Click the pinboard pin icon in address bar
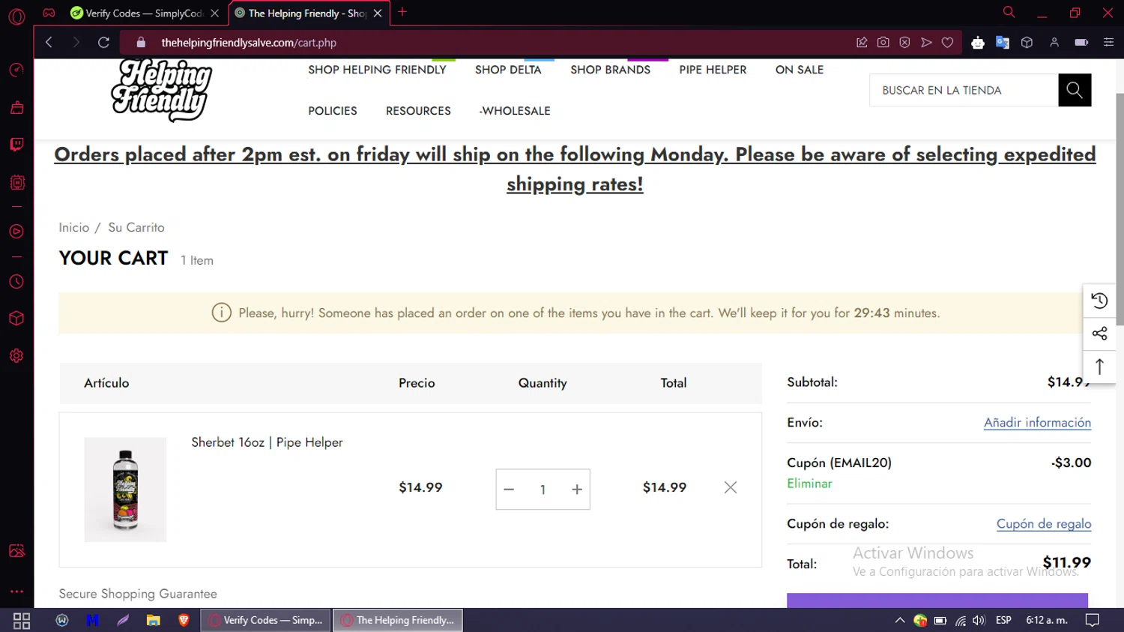Viewport: 1124px width, 632px height. click(862, 43)
